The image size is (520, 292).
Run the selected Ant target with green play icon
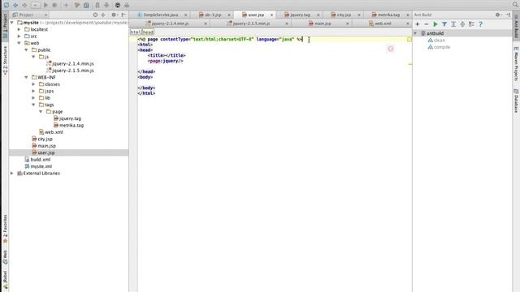(435, 24)
